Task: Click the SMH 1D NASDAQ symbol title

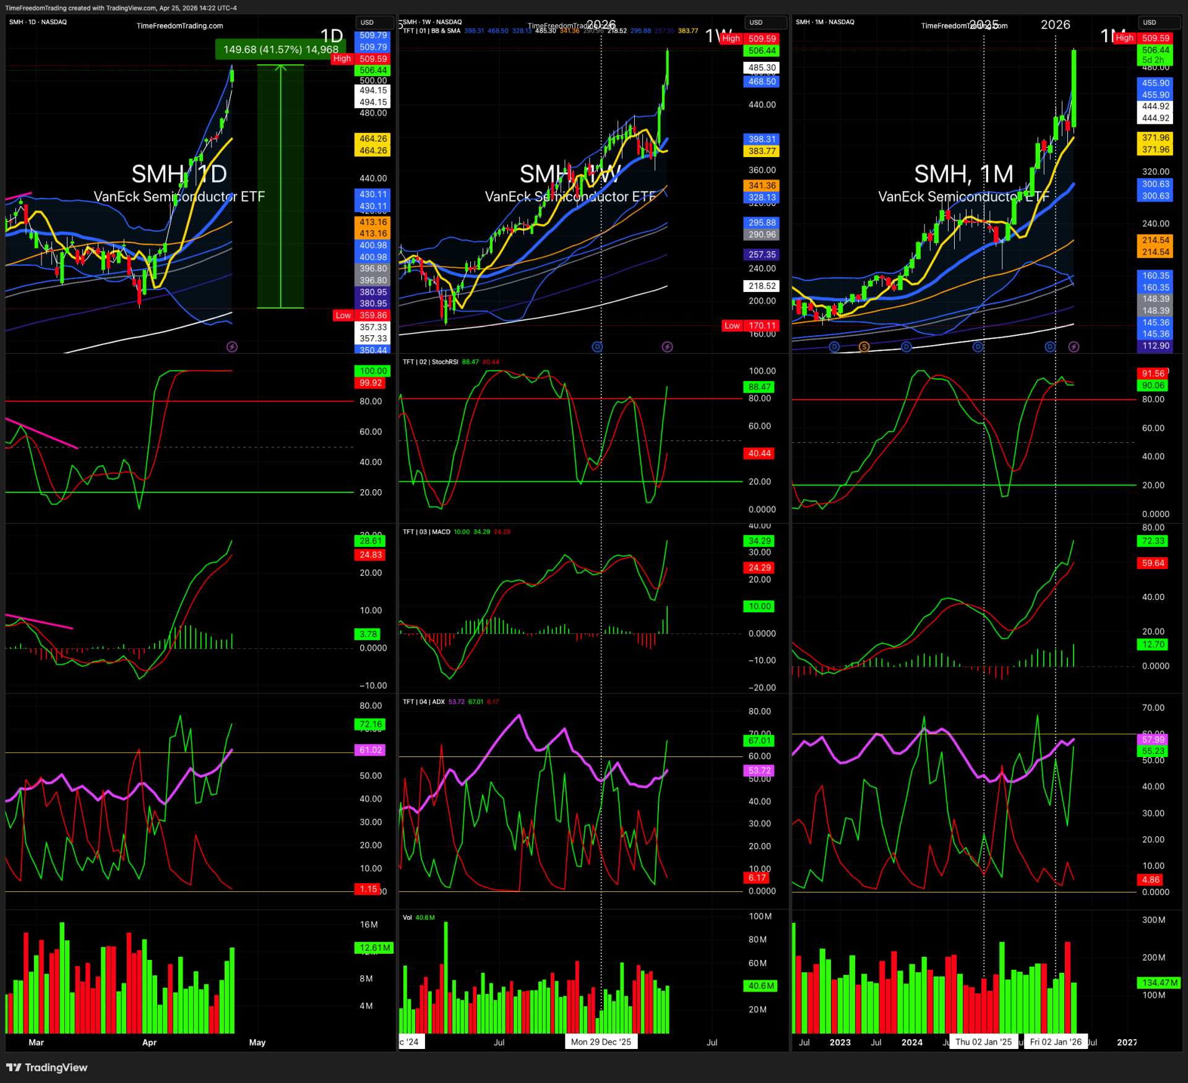Action: [x=38, y=22]
